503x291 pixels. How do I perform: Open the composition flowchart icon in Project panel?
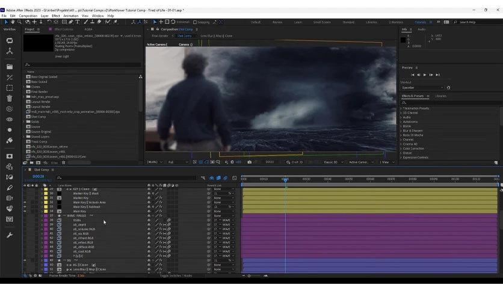[141, 76]
